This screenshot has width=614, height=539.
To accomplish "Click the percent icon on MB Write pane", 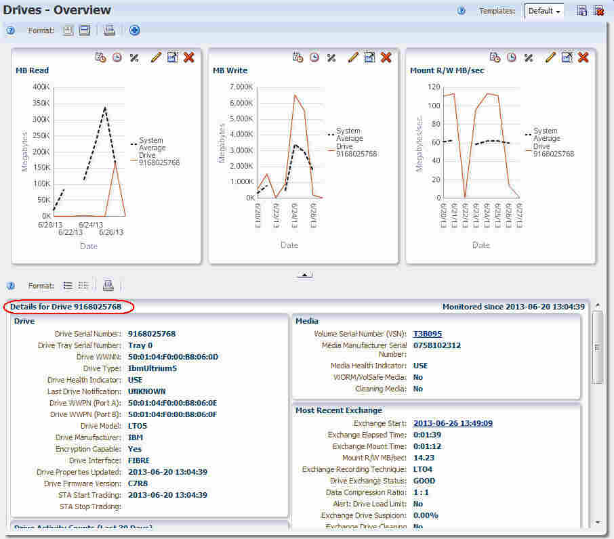I will (x=331, y=58).
